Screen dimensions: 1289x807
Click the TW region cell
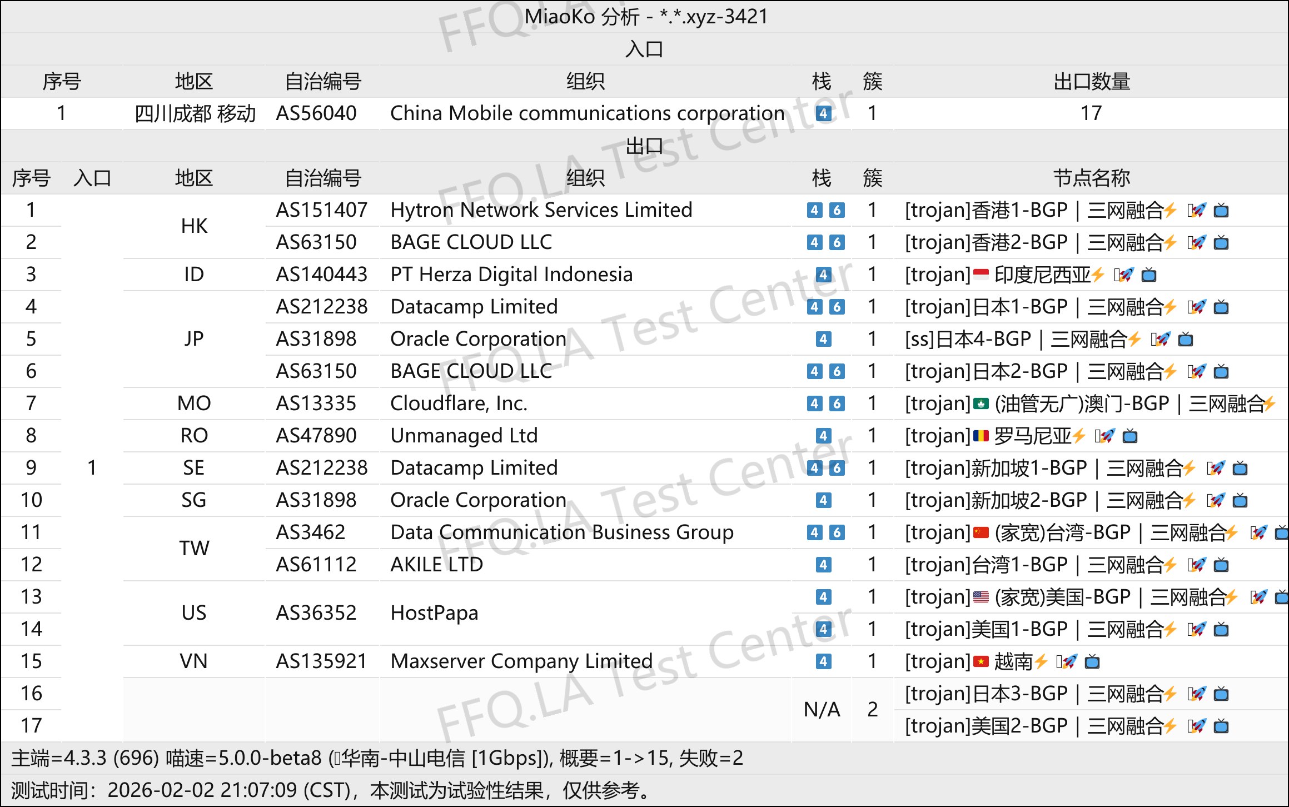[194, 549]
